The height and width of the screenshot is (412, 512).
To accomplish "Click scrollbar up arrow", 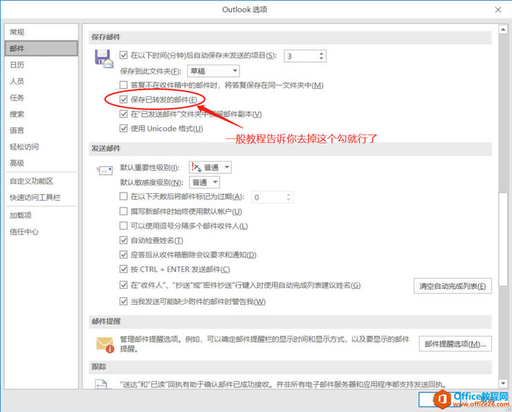I will (503, 29).
